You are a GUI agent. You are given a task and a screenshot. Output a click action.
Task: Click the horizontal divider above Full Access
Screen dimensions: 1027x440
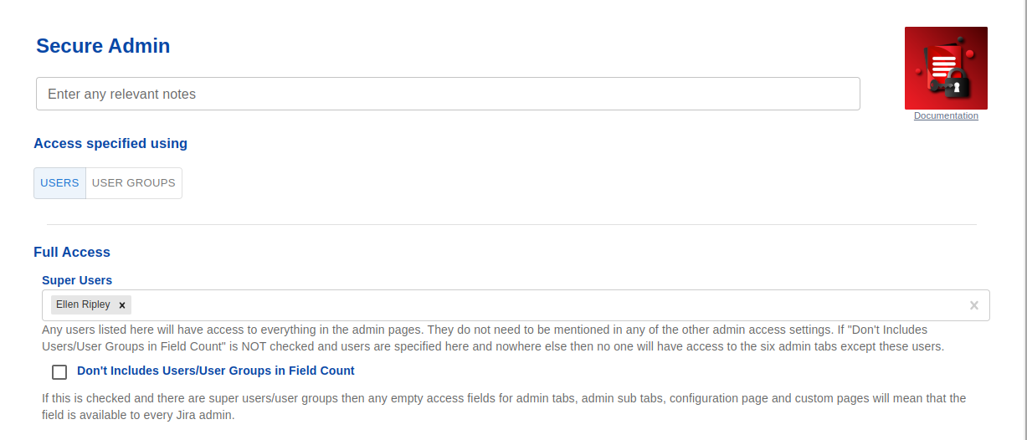coord(511,224)
